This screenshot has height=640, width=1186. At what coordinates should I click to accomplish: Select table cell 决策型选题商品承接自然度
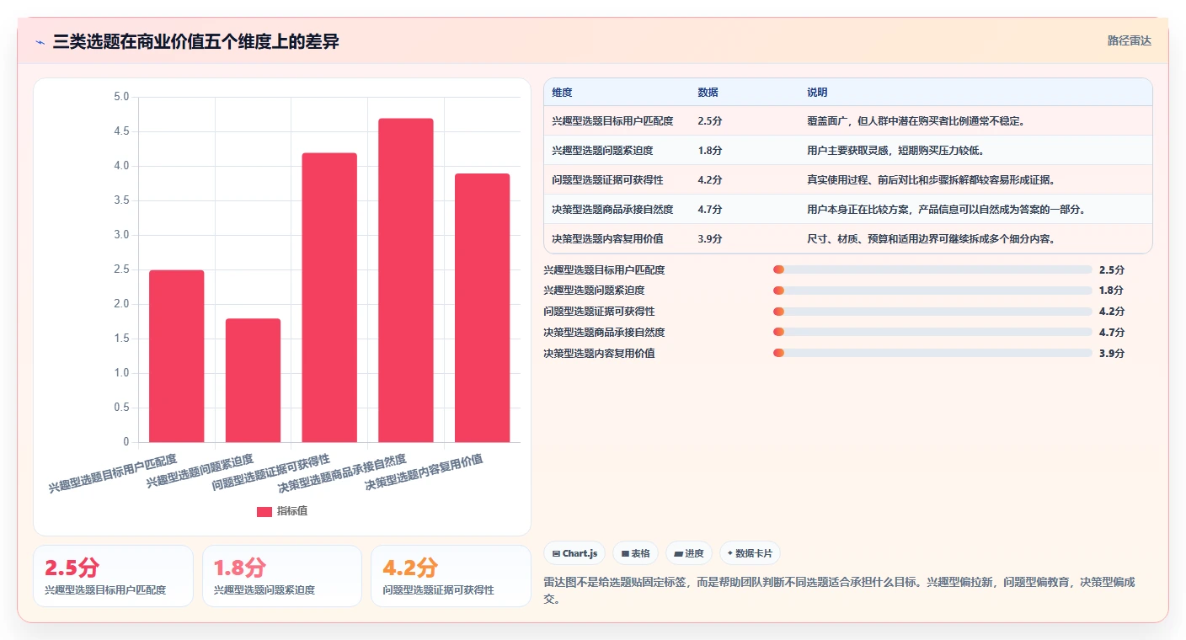point(612,210)
